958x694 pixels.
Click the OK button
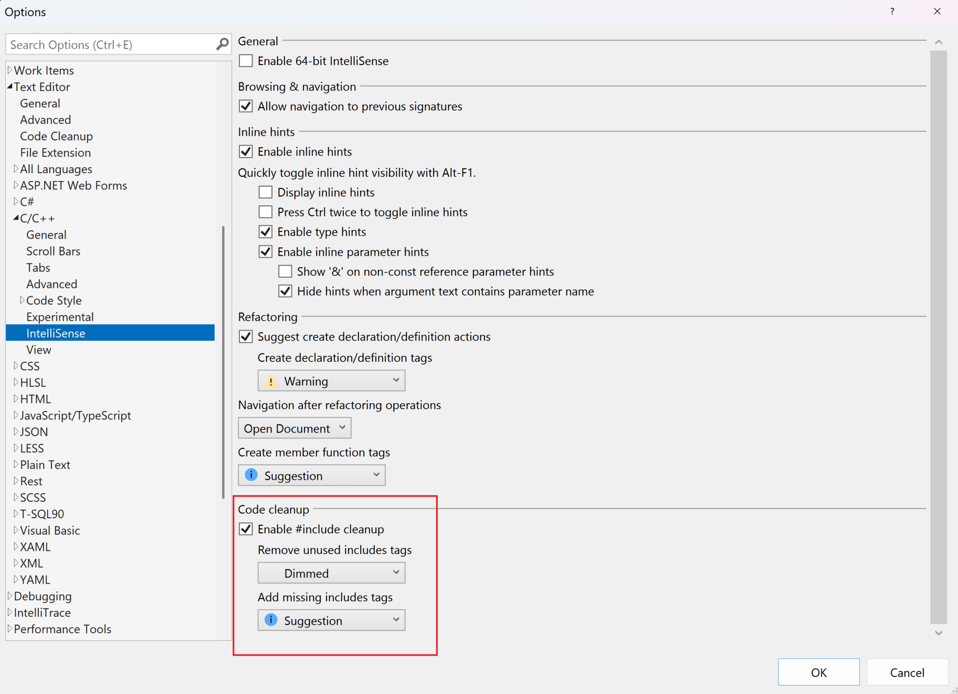coord(818,672)
